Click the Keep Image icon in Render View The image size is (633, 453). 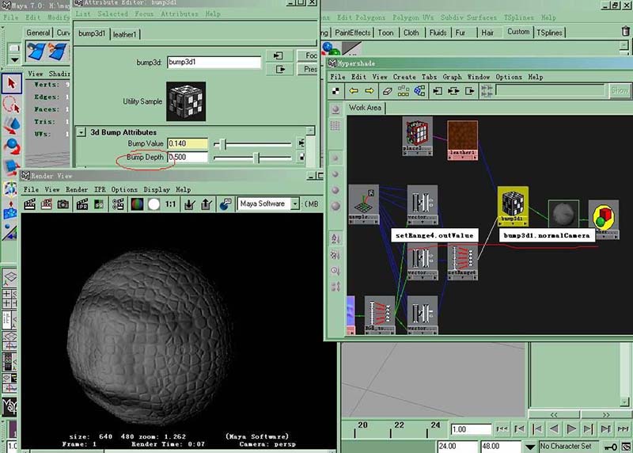coord(190,204)
